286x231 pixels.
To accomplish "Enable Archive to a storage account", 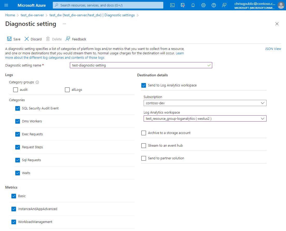I will pos(144,133).
